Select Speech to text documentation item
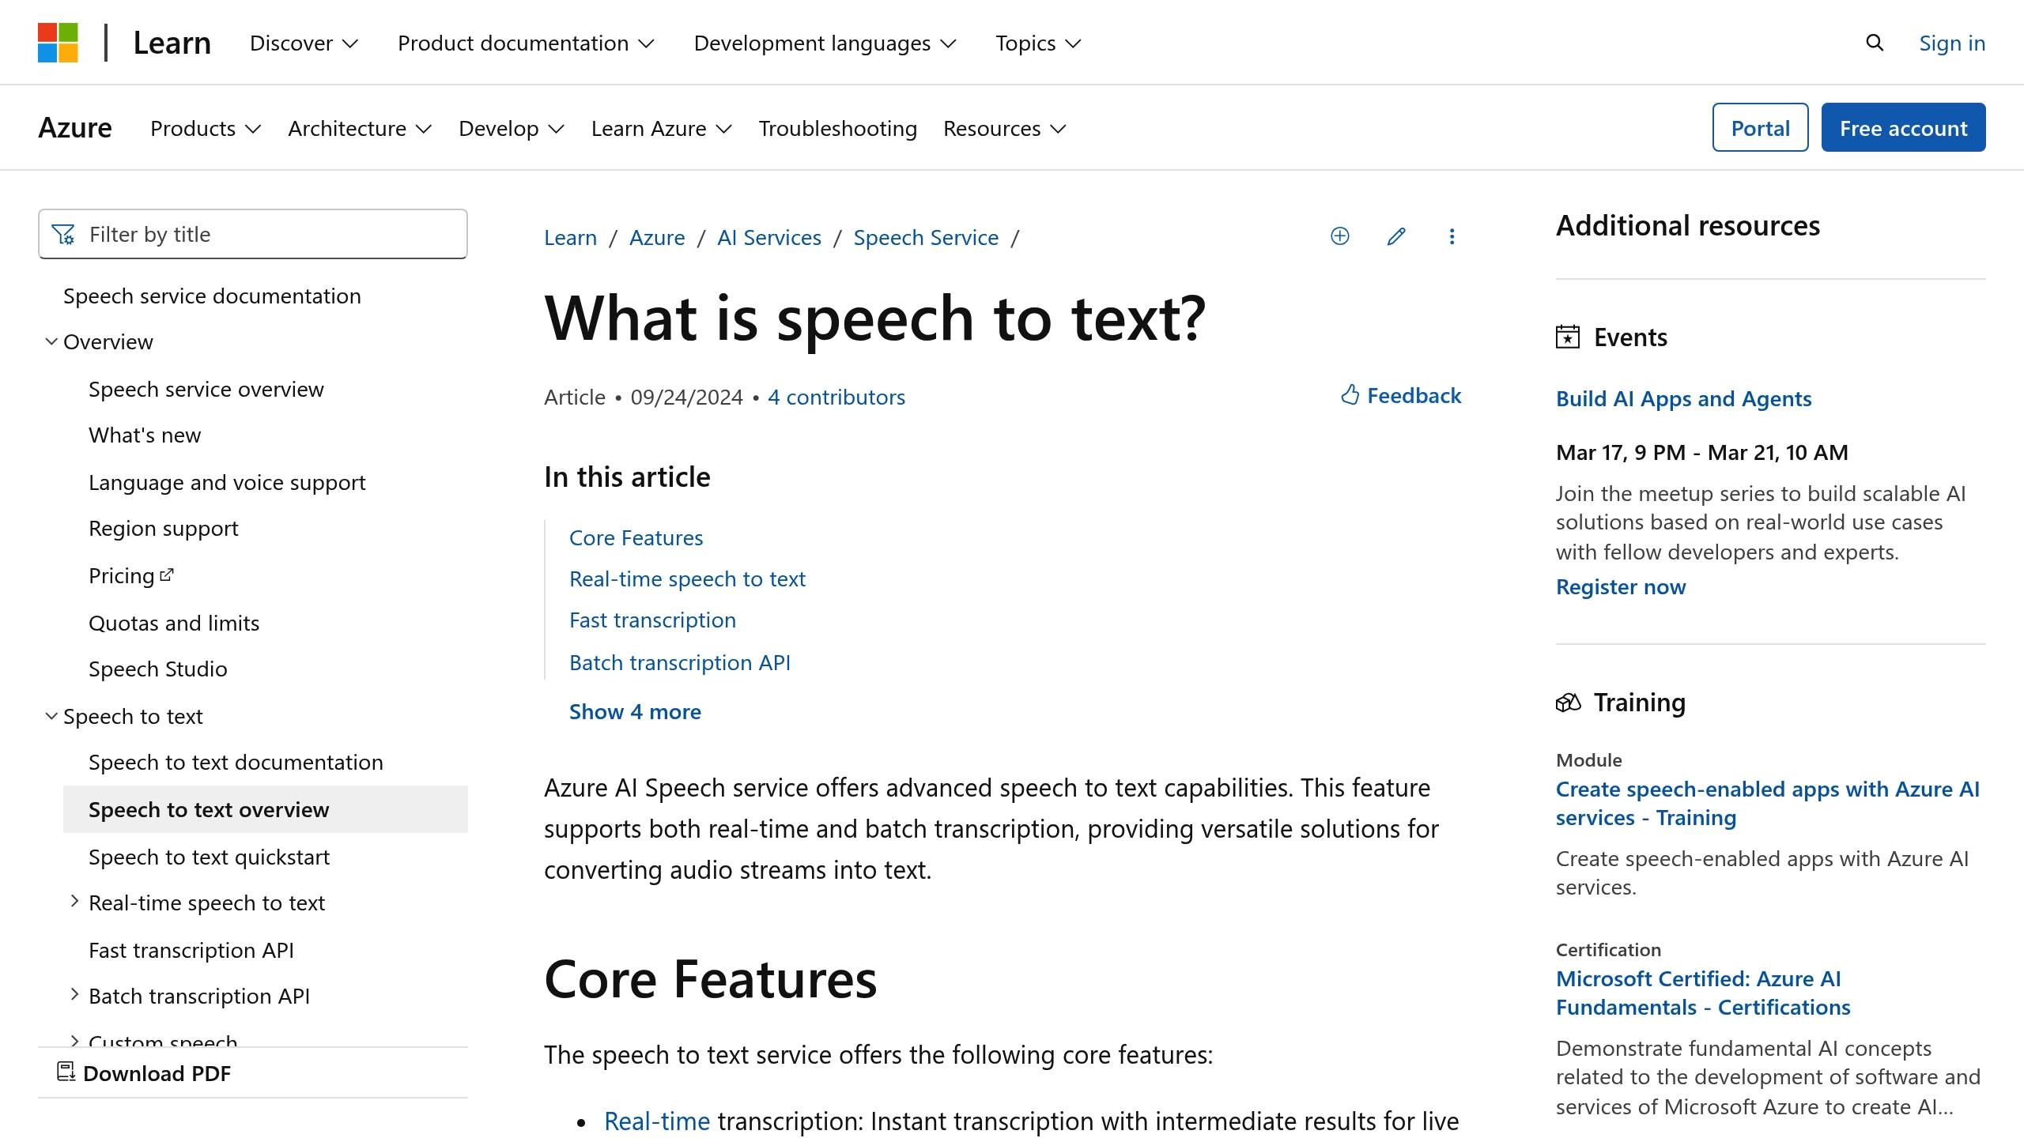Screen dimensions: 2024x1138 point(236,762)
